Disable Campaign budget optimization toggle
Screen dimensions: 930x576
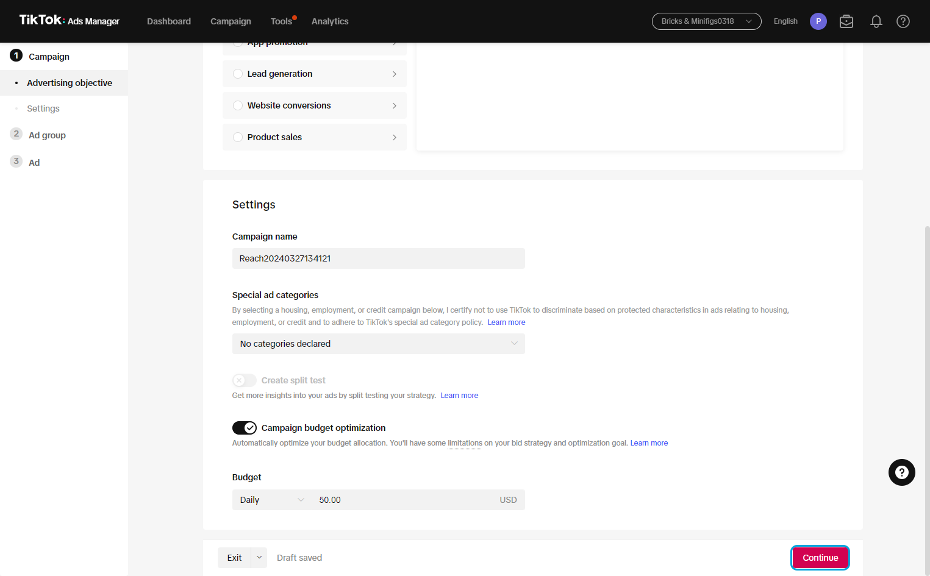pyautogui.click(x=245, y=428)
